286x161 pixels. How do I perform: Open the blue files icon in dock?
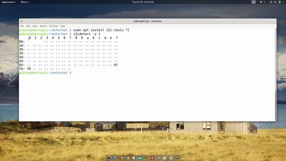115,158
